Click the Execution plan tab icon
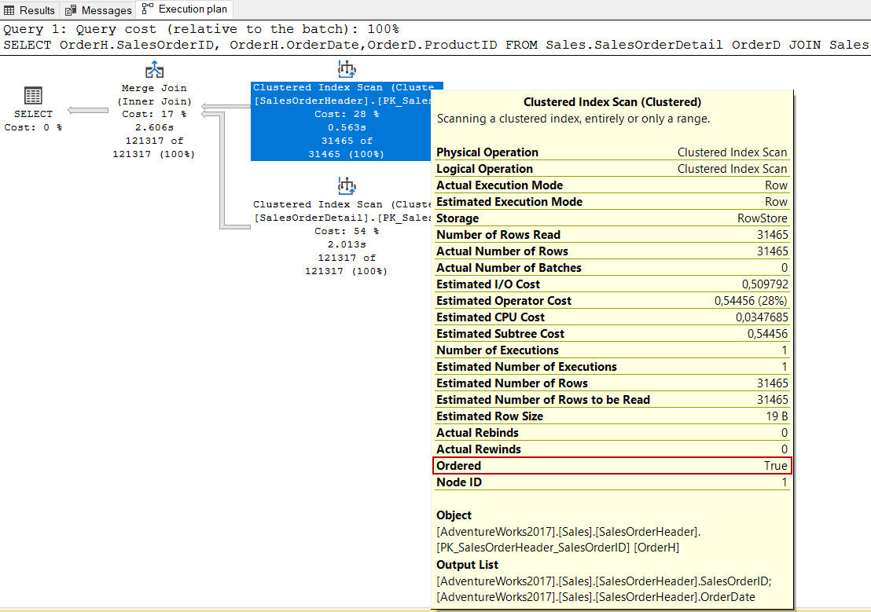Screen dimensions: 871x612 [147, 9]
